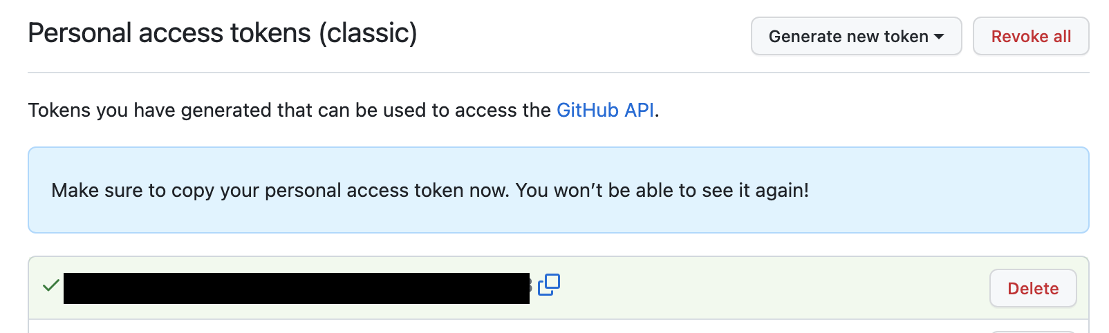Image resolution: width=1109 pixels, height=333 pixels.
Task: Click the red "Delete" text in the token row
Action: pyautogui.click(x=1033, y=289)
